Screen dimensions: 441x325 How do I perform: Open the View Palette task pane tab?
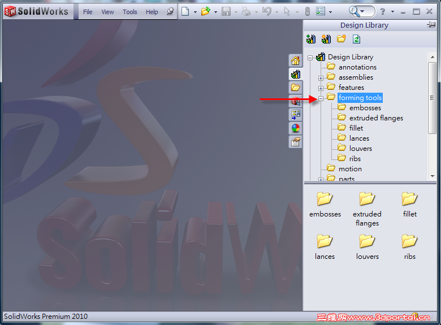click(x=295, y=114)
